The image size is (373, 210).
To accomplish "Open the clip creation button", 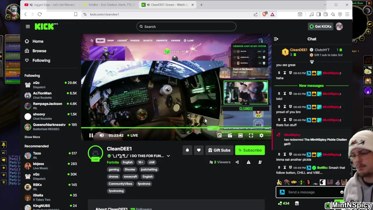I will pyautogui.click(x=230, y=135).
